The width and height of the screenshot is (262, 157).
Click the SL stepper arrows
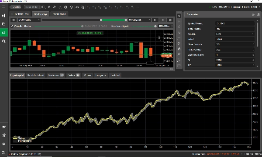tap(253, 60)
